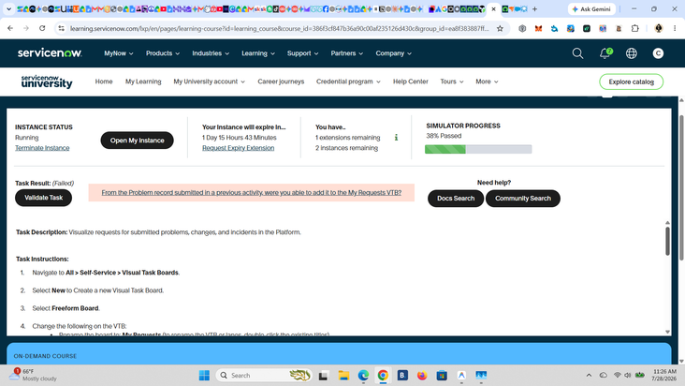Click the task instructions scrollbar thumb
The height and width of the screenshot is (386, 685).
pyautogui.click(x=667, y=241)
